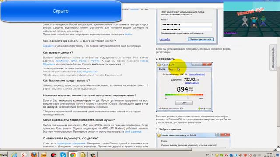Switch to Chrome taskbar icon
Image resolution: width=280 pixels, height=157 pixels.
tap(73, 154)
